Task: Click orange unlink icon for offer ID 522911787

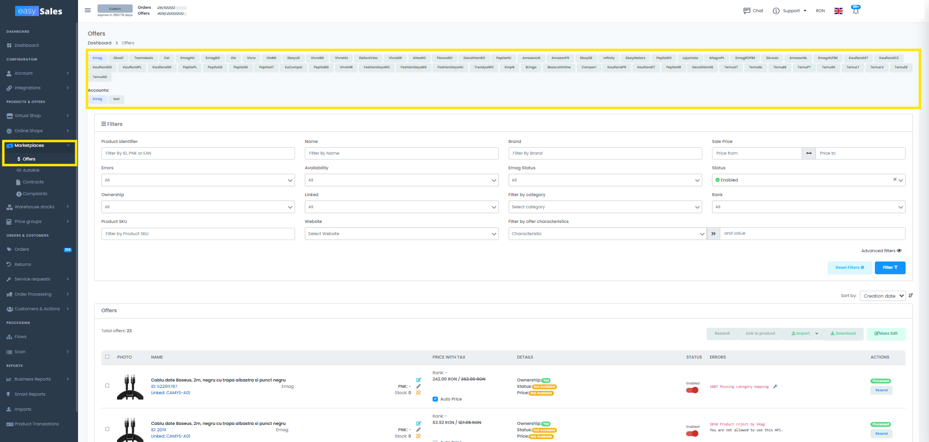Action: 418,393
